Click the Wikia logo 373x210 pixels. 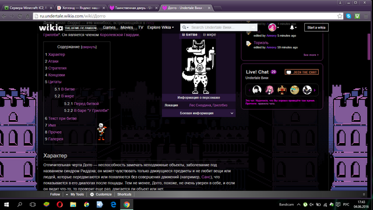click(51, 27)
